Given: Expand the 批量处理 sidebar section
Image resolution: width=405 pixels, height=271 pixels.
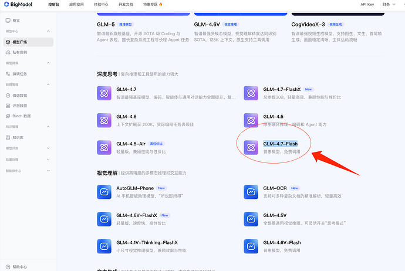Looking at the screenshot, I should pos(48,160).
